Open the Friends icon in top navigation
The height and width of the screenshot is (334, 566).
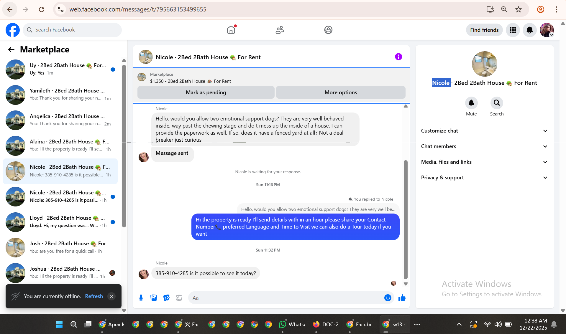[280, 30]
